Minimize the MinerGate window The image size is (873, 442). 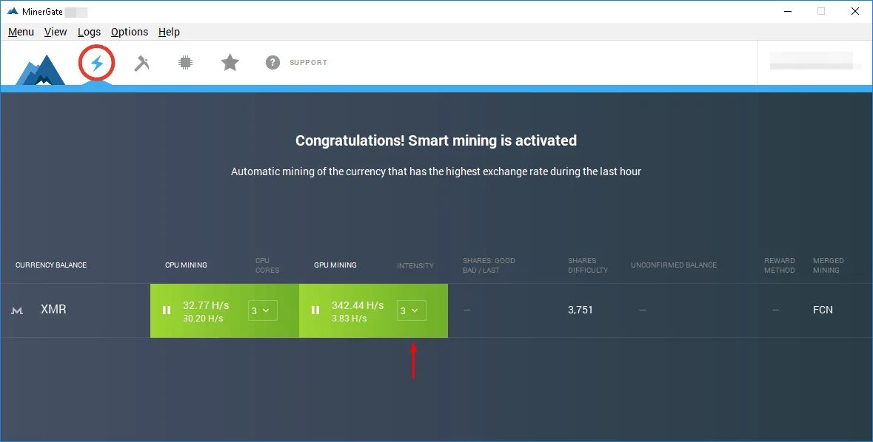tap(787, 11)
